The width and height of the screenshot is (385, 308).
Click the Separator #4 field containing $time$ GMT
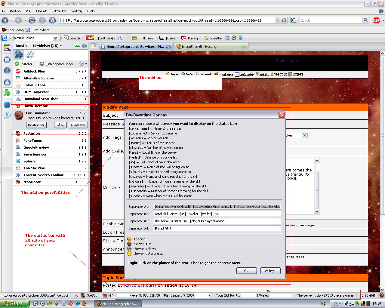point(217,228)
